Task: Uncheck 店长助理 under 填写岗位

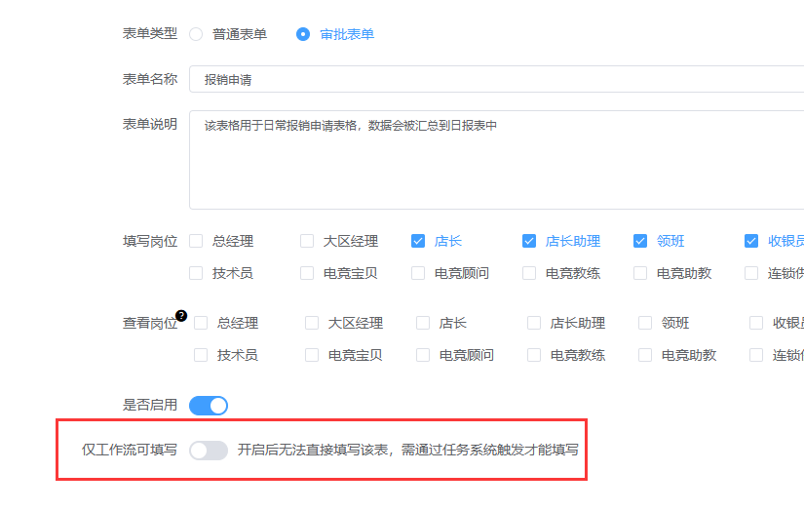Action: tap(529, 241)
